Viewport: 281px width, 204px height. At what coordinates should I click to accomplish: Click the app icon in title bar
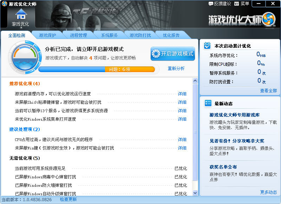coord(5,4)
